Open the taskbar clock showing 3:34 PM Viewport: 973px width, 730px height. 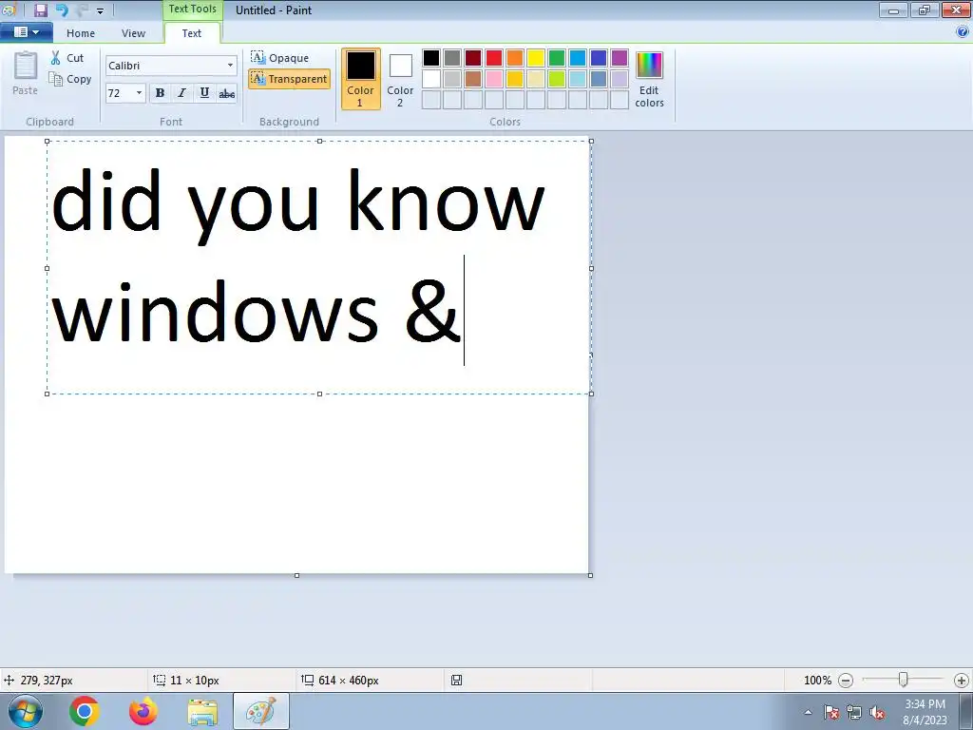coord(925,712)
